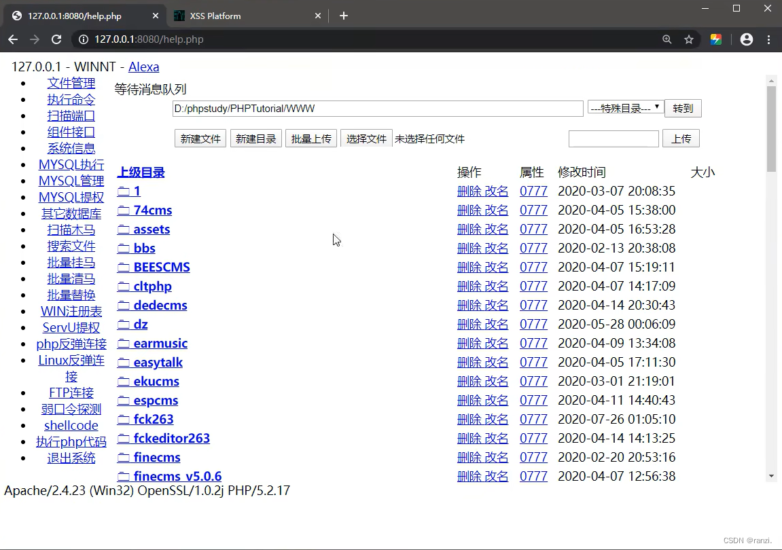The image size is (782, 550).
Task: Close the 127.0.0.1:8080/help.php tab
Action: (x=156, y=16)
